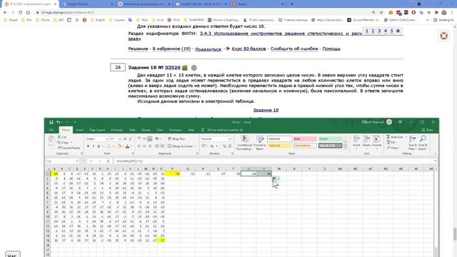Click the Merge & Center button
This screenshot has width=457, height=257.
pyautogui.click(x=181, y=146)
